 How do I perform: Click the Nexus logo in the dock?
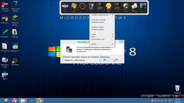pos(65,6)
